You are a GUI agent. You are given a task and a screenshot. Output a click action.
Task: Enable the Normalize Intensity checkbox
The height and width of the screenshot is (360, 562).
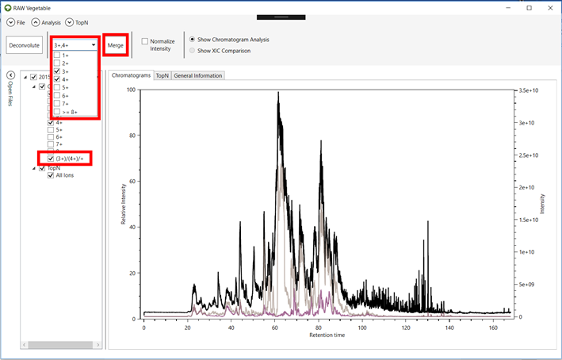point(145,41)
